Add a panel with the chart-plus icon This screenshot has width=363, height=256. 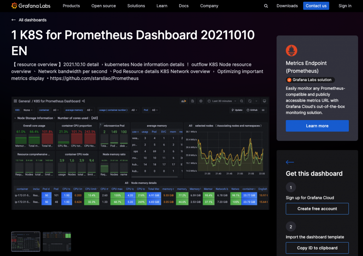click(x=184, y=101)
